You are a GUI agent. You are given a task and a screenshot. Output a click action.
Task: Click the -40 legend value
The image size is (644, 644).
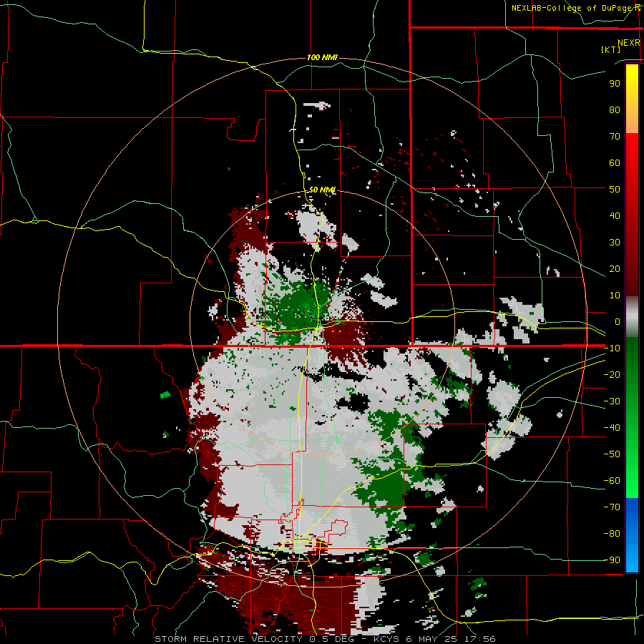pyautogui.click(x=612, y=428)
